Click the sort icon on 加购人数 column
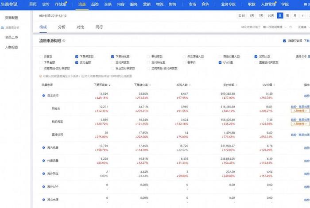This screenshot has height=208, width=310. tap(190, 85)
